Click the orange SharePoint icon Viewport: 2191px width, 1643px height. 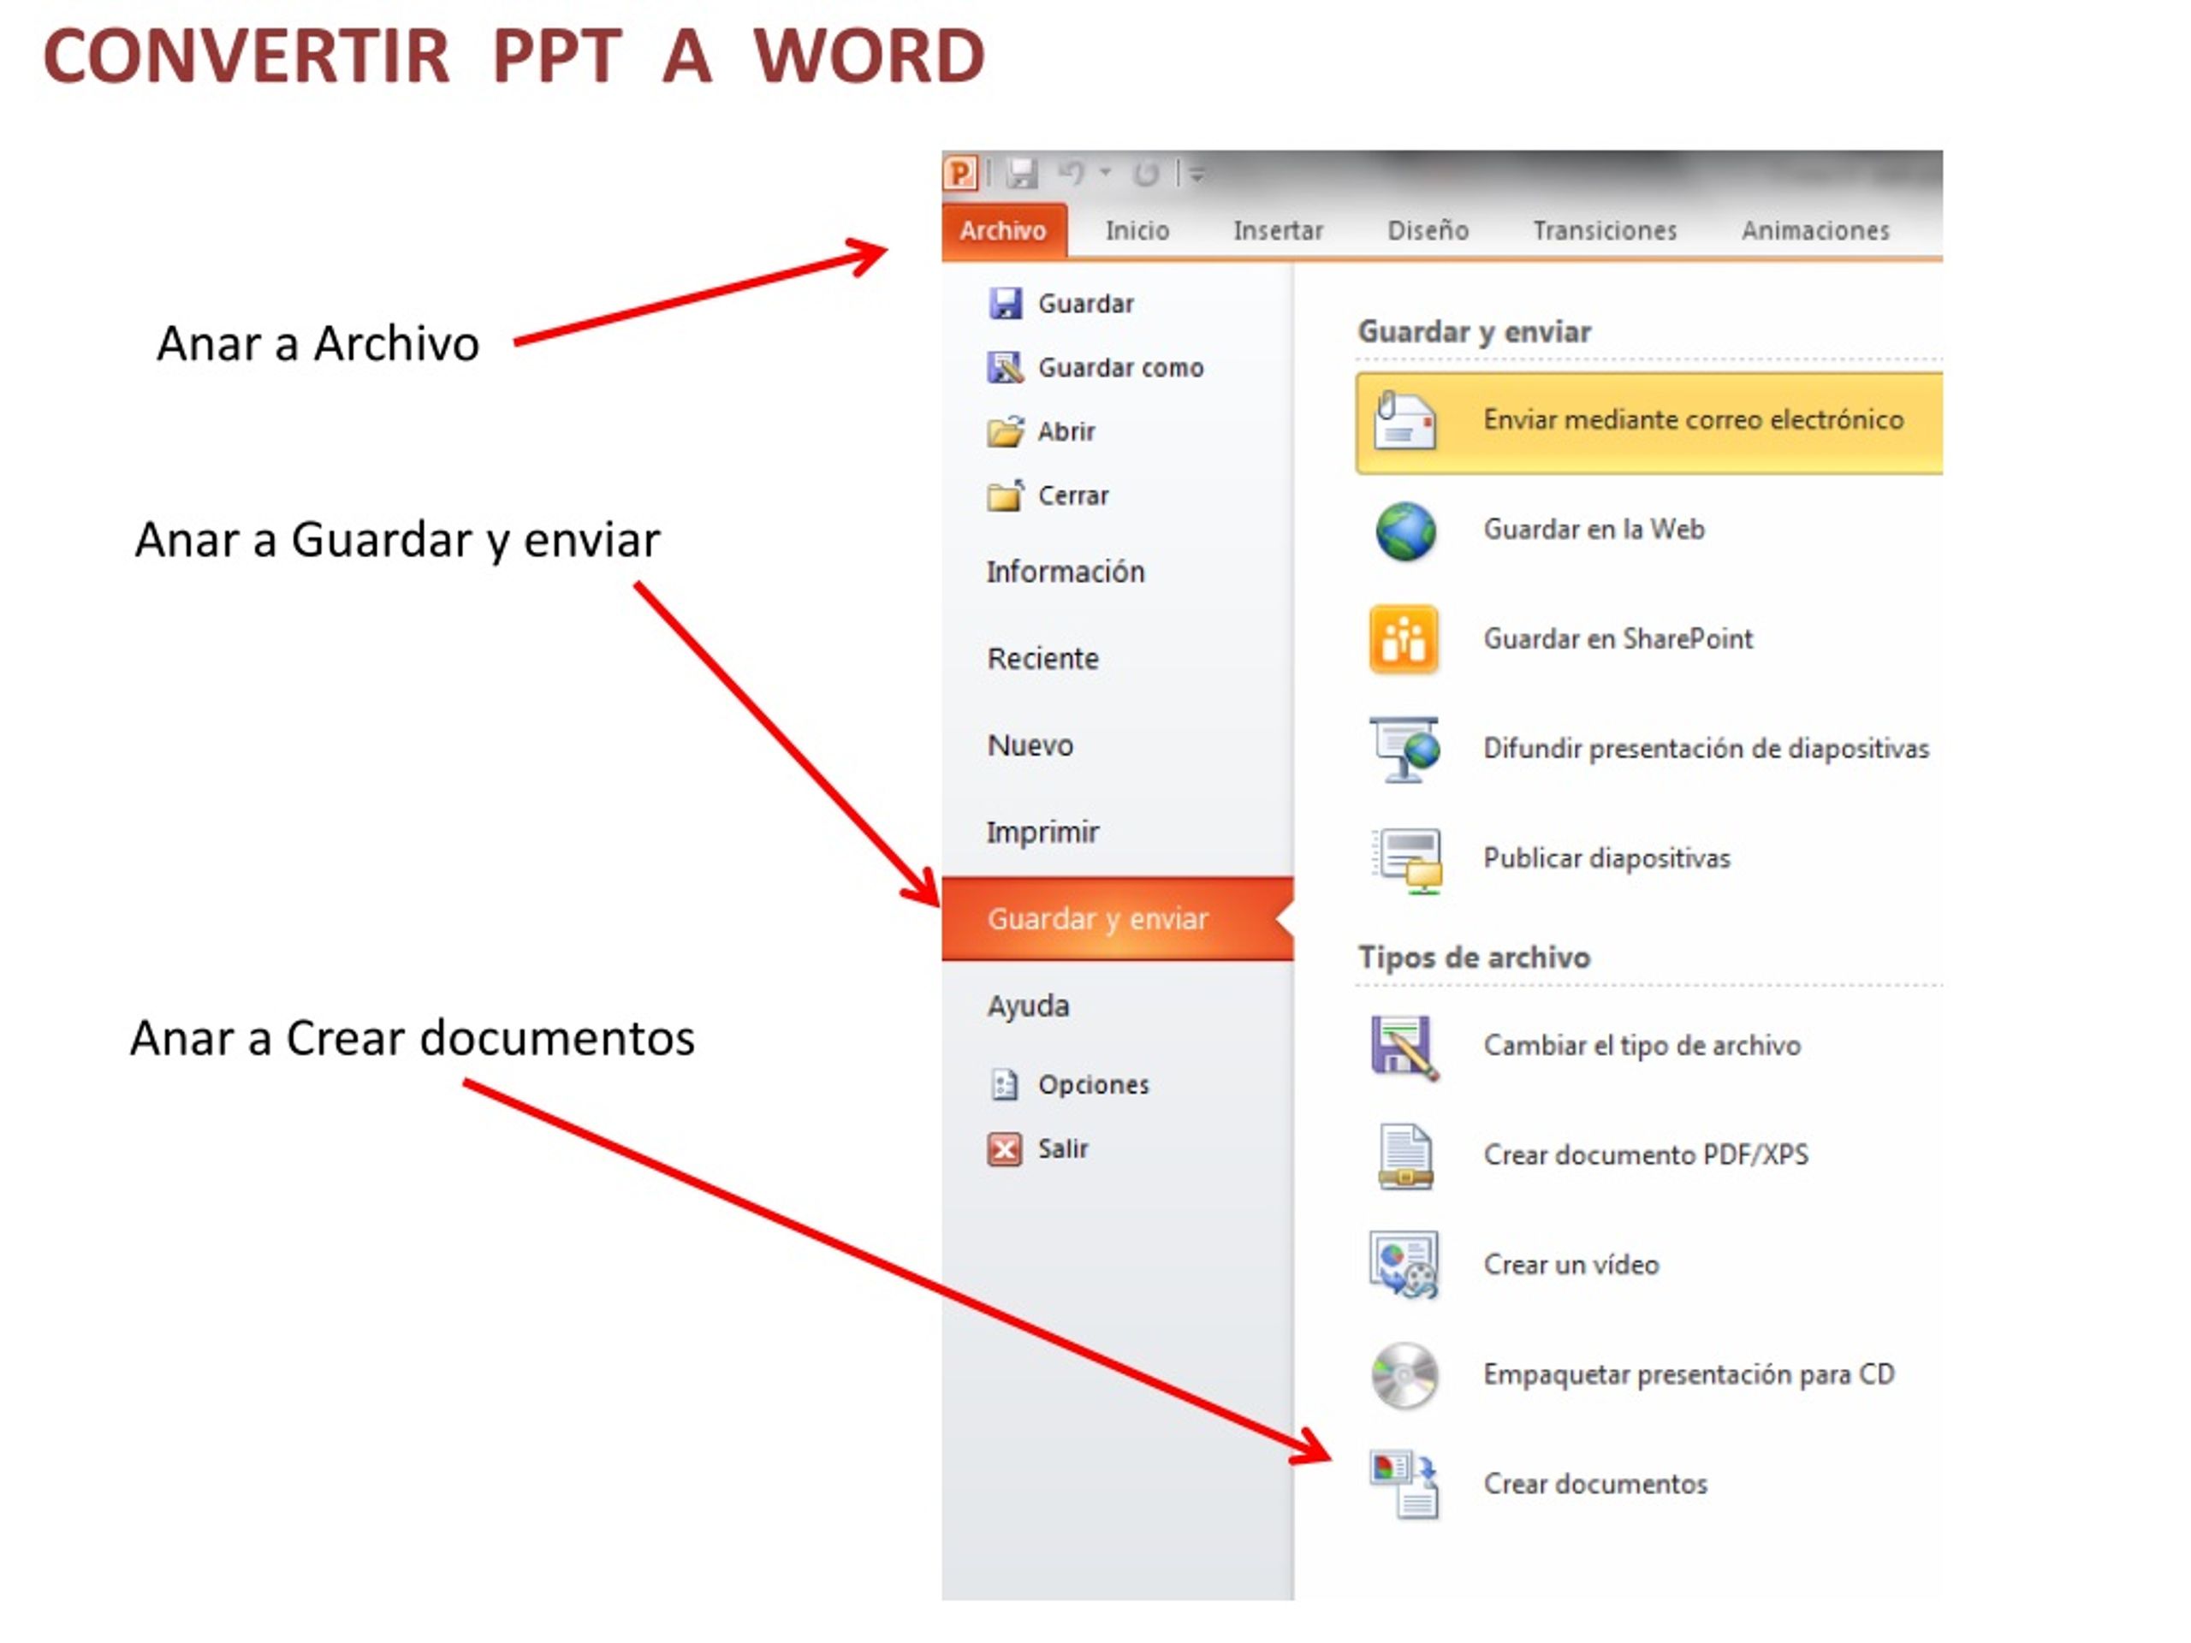(x=1404, y=640)
